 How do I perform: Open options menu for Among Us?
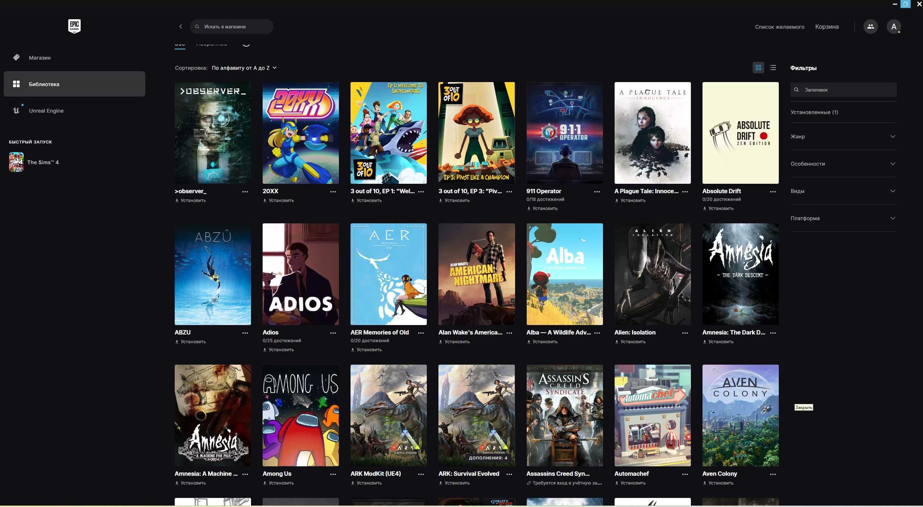pyautogui.click(x=333, y=474)
